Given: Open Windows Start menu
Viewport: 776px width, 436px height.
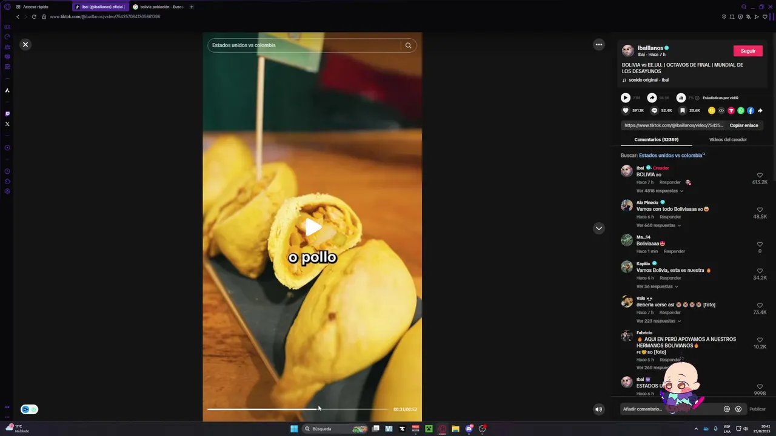Looking at the screenshot, I should 294,429.
